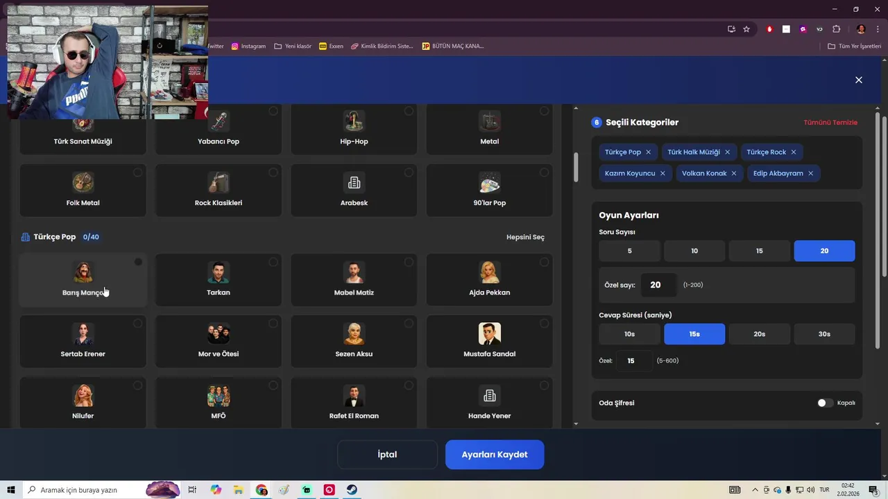The image size is (888, 499).
Task: Set question count to 20
Action: coord(824,251)
